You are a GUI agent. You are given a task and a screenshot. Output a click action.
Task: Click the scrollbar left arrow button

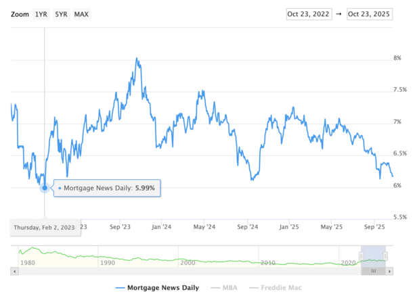[14, 271]
